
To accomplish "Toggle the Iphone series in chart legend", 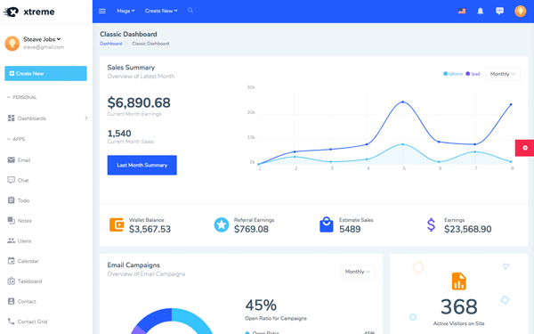I will 453,74.
